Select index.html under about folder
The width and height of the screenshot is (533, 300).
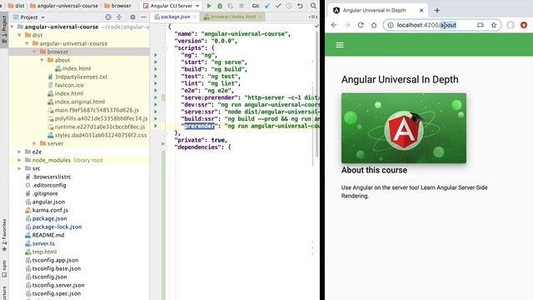point(72,68)
